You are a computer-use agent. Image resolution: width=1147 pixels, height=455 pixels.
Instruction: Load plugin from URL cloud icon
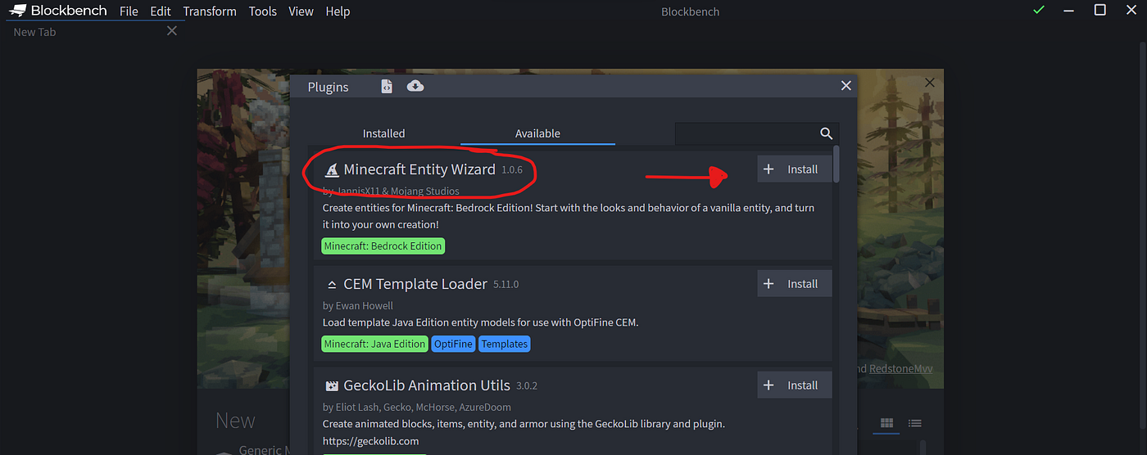[415, 86]
